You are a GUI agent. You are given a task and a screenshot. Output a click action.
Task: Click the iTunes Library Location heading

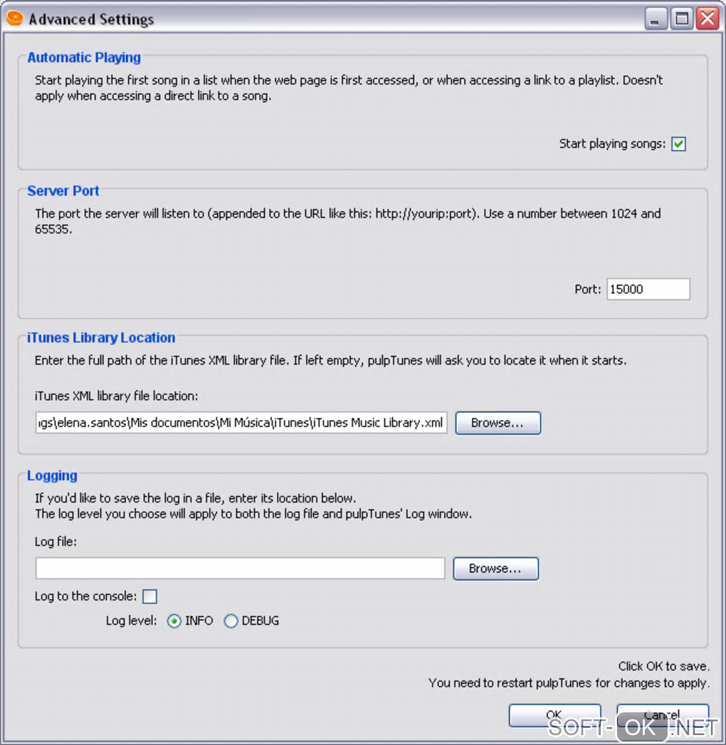101,338
